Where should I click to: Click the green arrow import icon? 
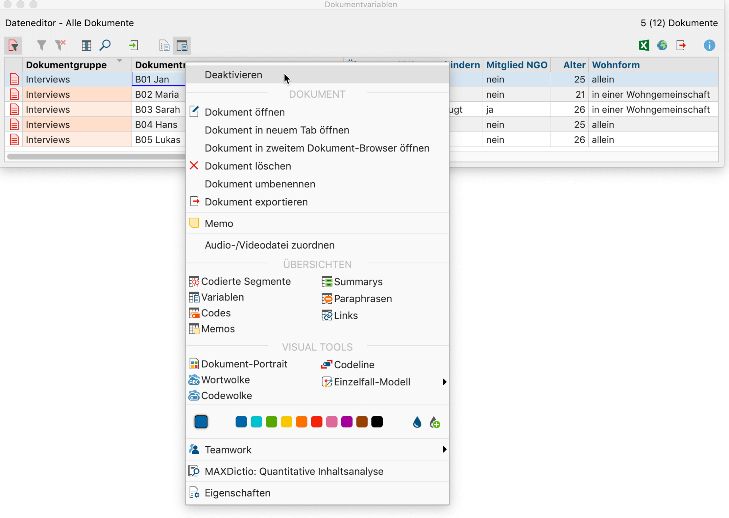pyautogui.click(x=134, y=46)
